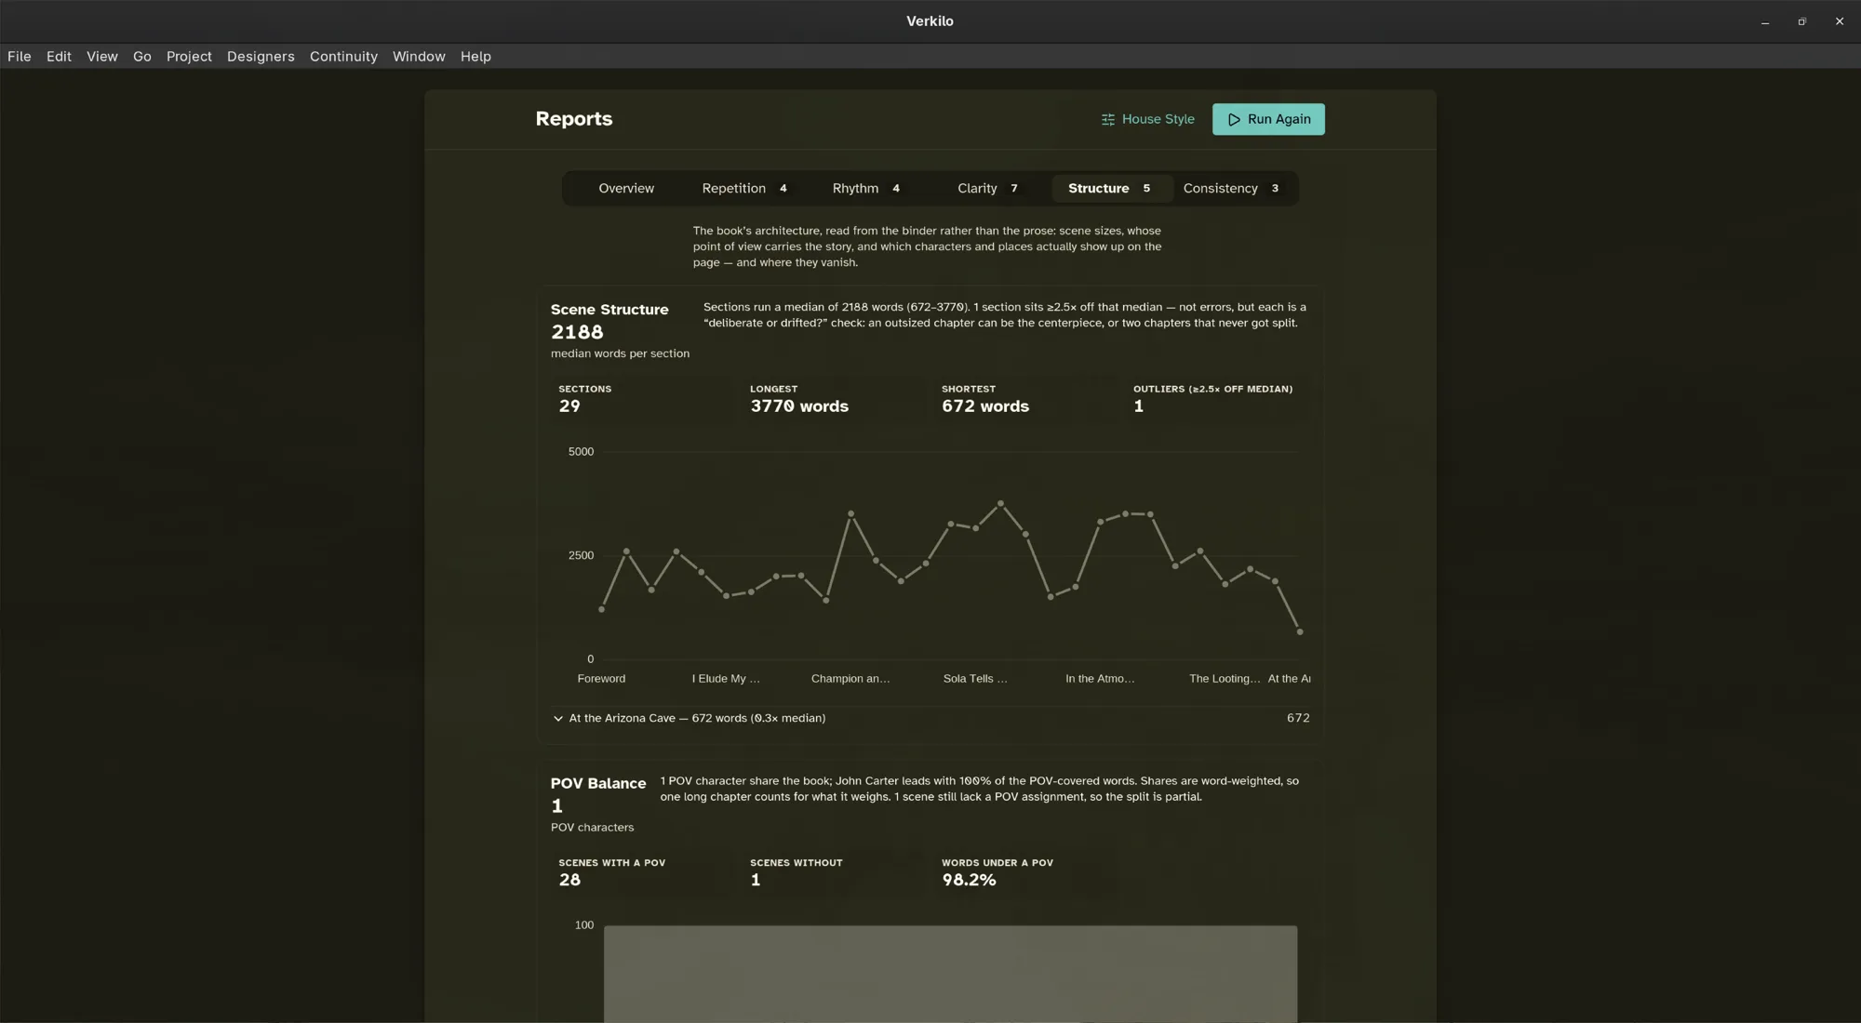Click the play icon in Run Again
This screenshot has width=1861, height=1023.
point(1234,119)
